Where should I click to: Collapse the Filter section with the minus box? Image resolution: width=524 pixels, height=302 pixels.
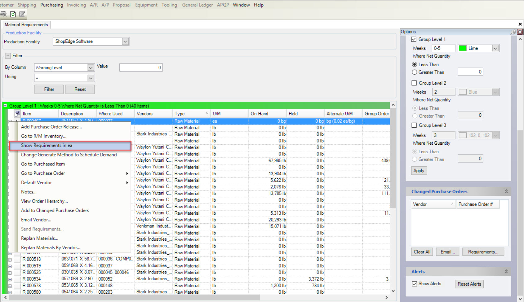[x=8, y=56]
